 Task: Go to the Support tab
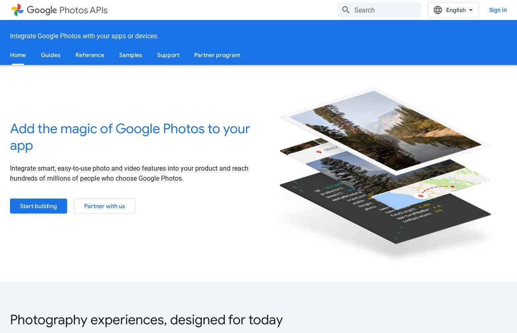(168, 55)
